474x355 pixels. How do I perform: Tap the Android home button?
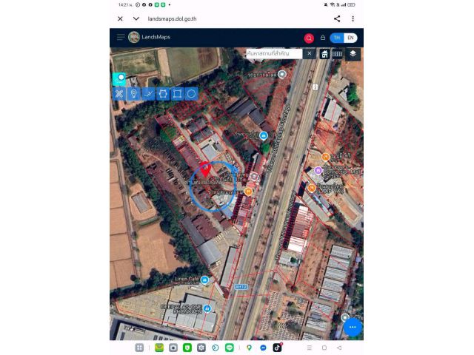(324, 348)
